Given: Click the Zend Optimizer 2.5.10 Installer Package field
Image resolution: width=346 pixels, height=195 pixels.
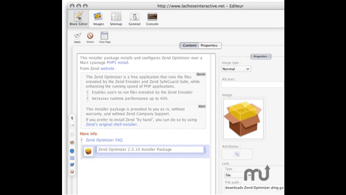Looking at the screenshot, I should coord(150,150).
